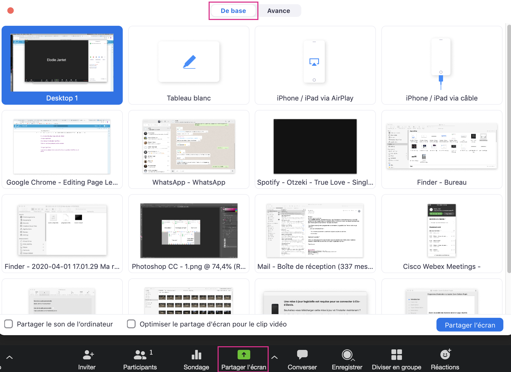
Task: Expand the chevron at far left of toolbar
Action: pos(9,357)
